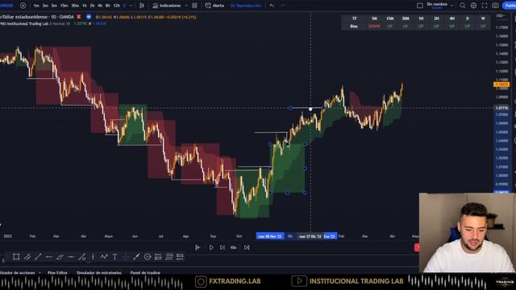Choose the 2h timeframe
Viewport: 516px width, 290px height.
pyautogui.click(x=92, y=6)
